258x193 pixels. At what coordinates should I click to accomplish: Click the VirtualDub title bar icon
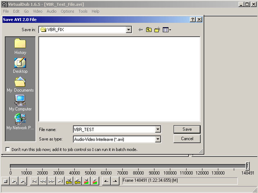[x=4, y=4]
